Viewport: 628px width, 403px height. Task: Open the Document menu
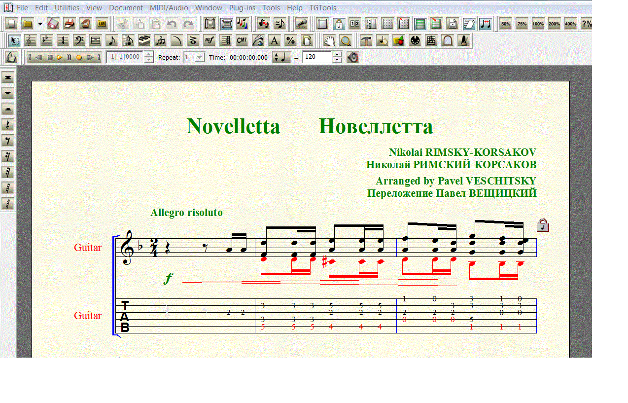pos(126,8)
